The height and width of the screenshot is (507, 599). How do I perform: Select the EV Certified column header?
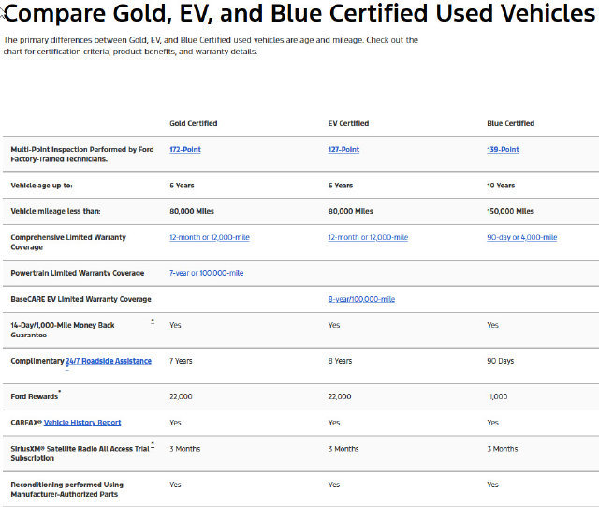348,123
